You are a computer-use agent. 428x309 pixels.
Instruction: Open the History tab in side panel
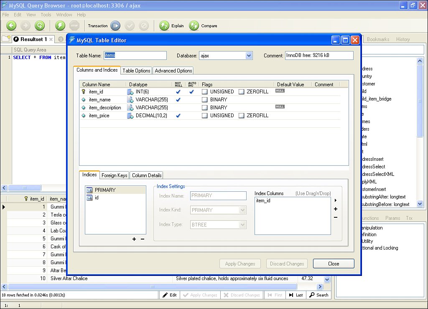403,39
